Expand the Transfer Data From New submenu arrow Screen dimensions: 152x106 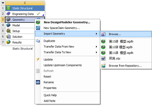point(97,47)
